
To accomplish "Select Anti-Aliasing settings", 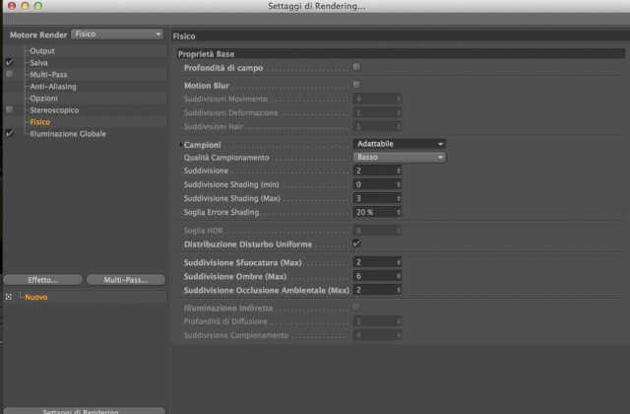I will coord(53,87).
